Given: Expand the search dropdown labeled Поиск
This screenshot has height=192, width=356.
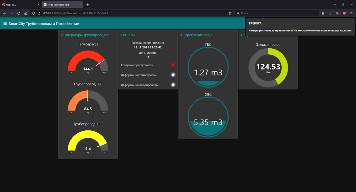Looking at the screenshot, I should point(238,13).
